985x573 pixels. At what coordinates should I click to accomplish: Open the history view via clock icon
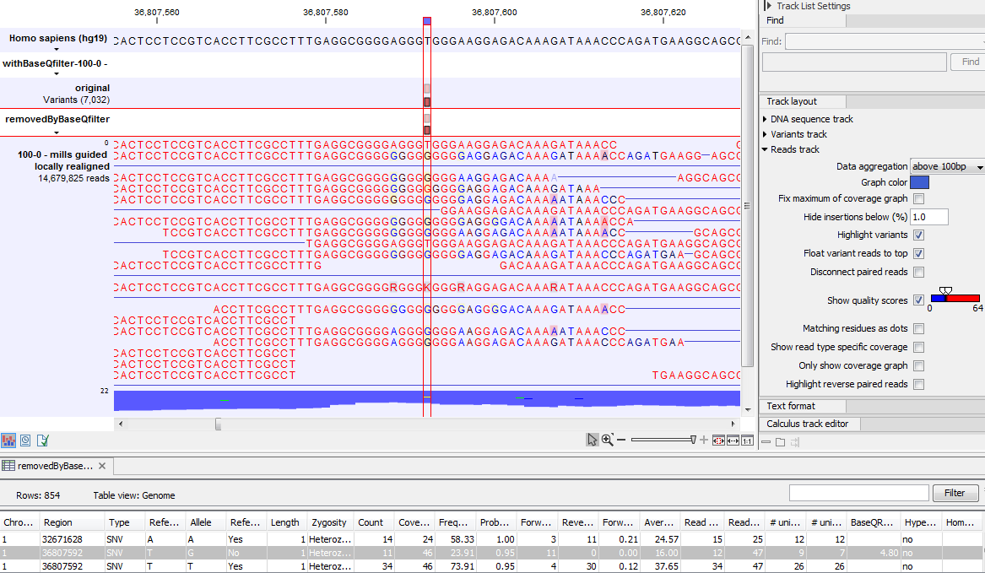(24, 440)
